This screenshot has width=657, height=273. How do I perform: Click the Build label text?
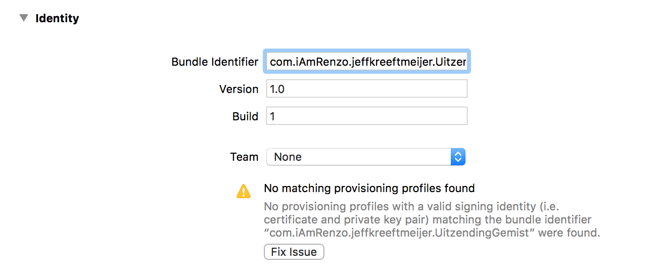246,116
